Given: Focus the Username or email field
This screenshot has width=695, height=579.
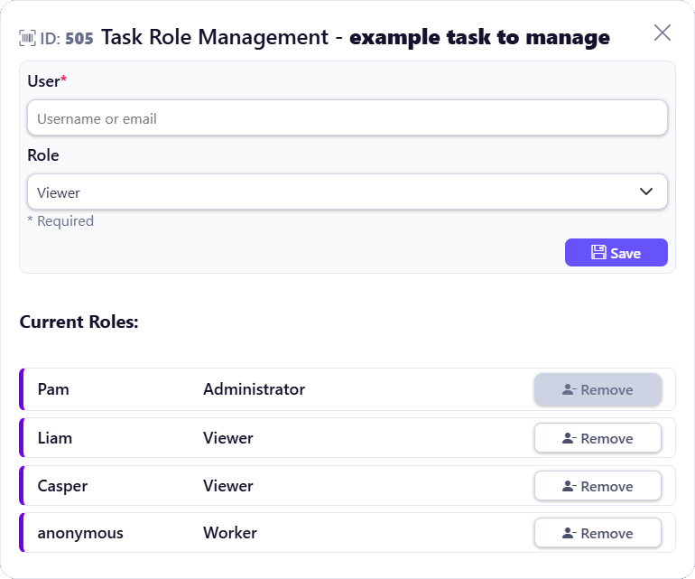Looking at the screenshot, I should [x=347, y=118].
